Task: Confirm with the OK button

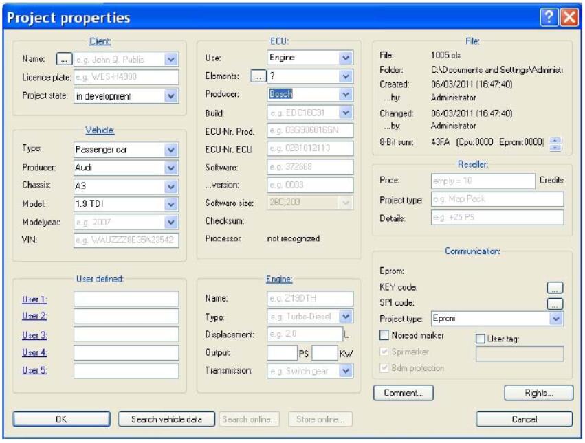Action: (62, 419)
